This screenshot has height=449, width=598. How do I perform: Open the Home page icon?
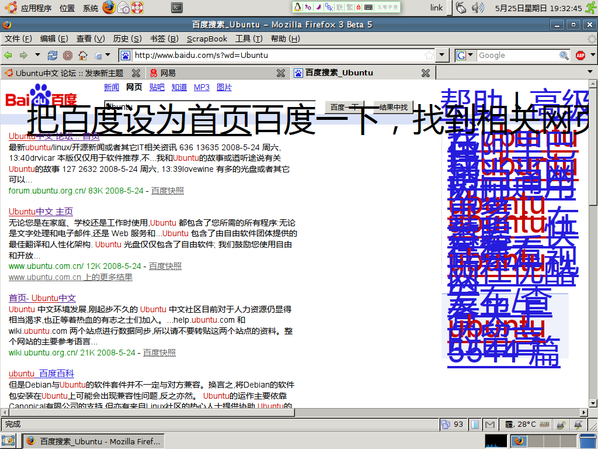click(x=83, y=56)
